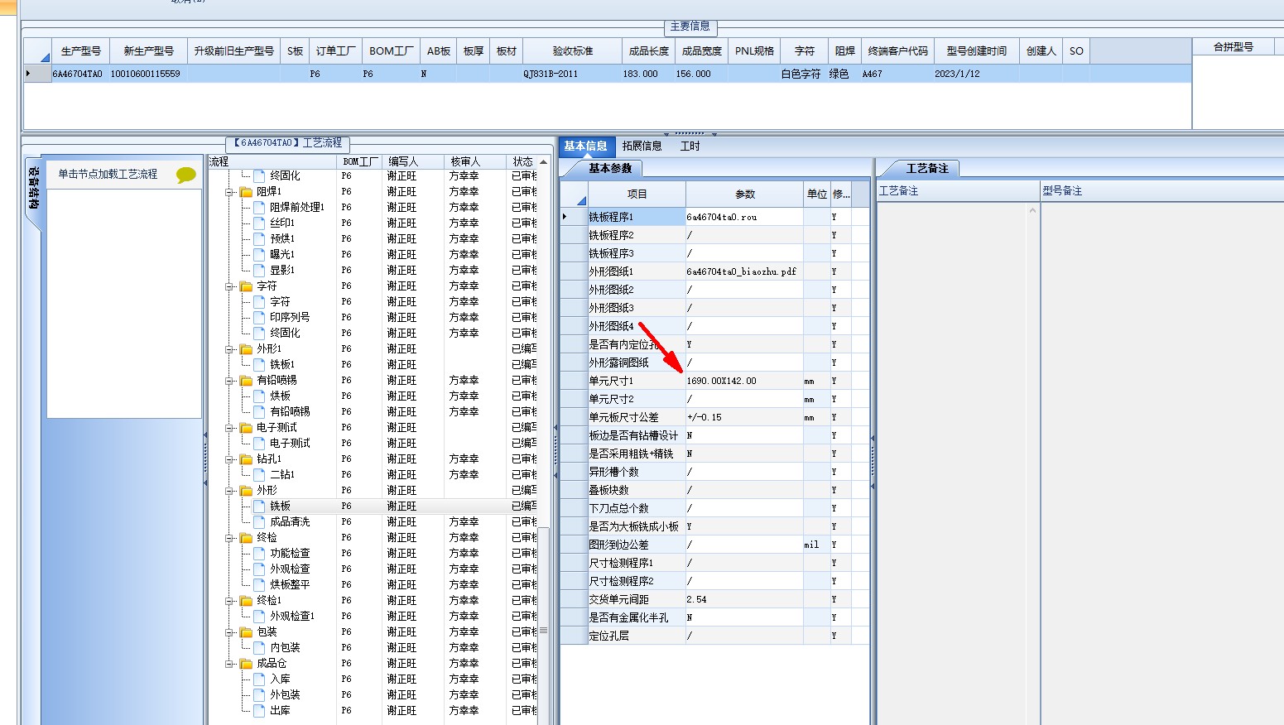Click the 有铅喷锡 folder icon

point(246,380)
